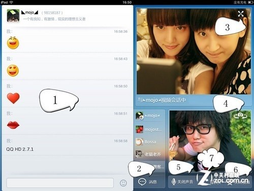This screenshot has height=191, width=254.
Task: Select the mojost... contact entry
Action: [149, 129]
